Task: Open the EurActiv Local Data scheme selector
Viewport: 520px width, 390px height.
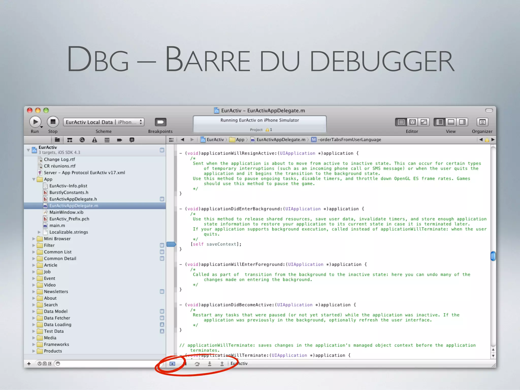Action: pyautogui.click(x=104, y=122)
